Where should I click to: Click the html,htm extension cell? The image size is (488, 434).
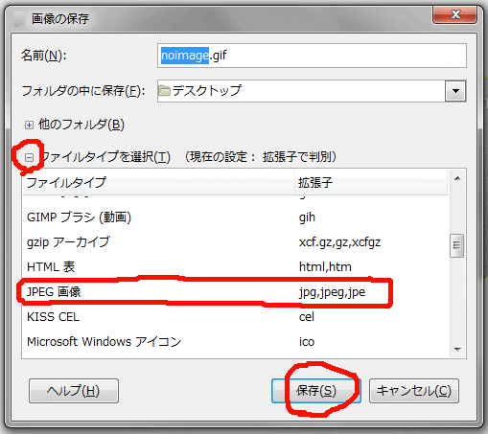325,267
